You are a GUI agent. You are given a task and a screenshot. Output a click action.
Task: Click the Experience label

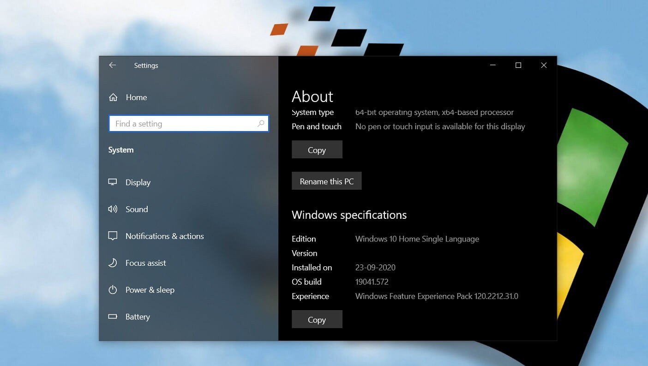(311, 296)
